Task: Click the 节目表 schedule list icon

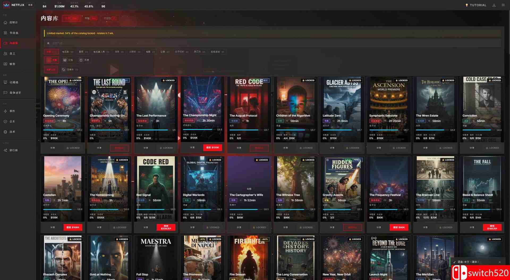Action: click(5, 33)
